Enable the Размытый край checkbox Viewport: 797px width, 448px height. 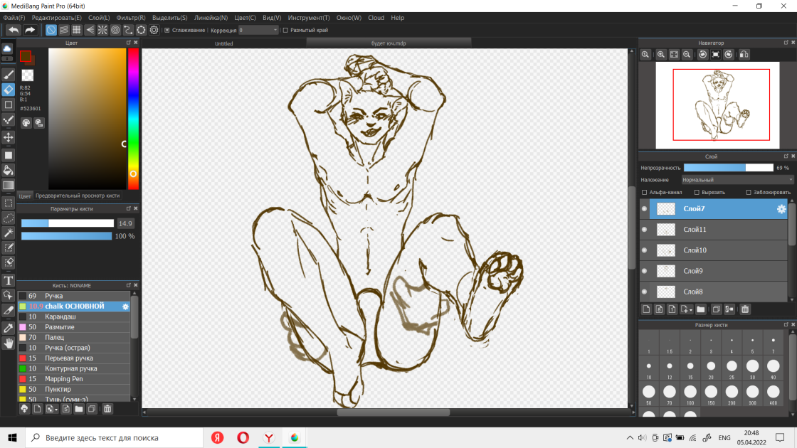[x=285, y=30]
